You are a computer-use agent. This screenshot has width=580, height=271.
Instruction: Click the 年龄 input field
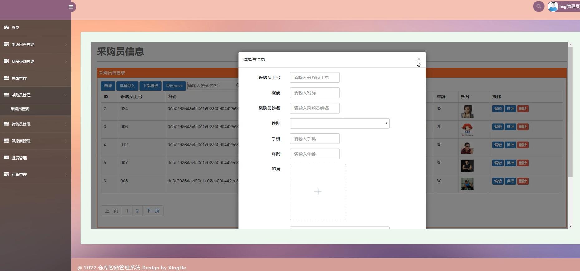pos(314,154)
